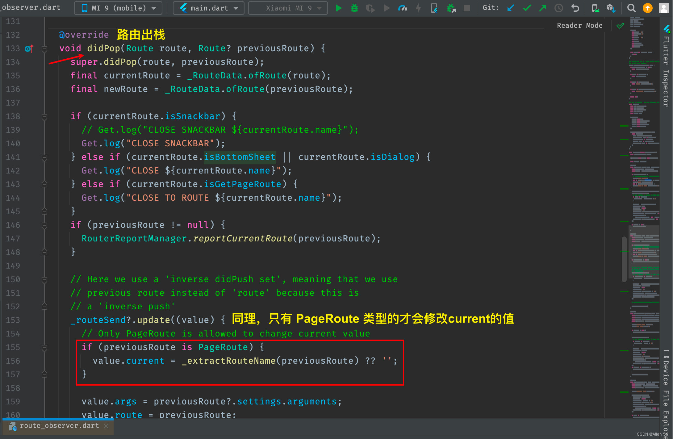Push commits with the Git green arrow
673x439 pixels.
point(542,8)
